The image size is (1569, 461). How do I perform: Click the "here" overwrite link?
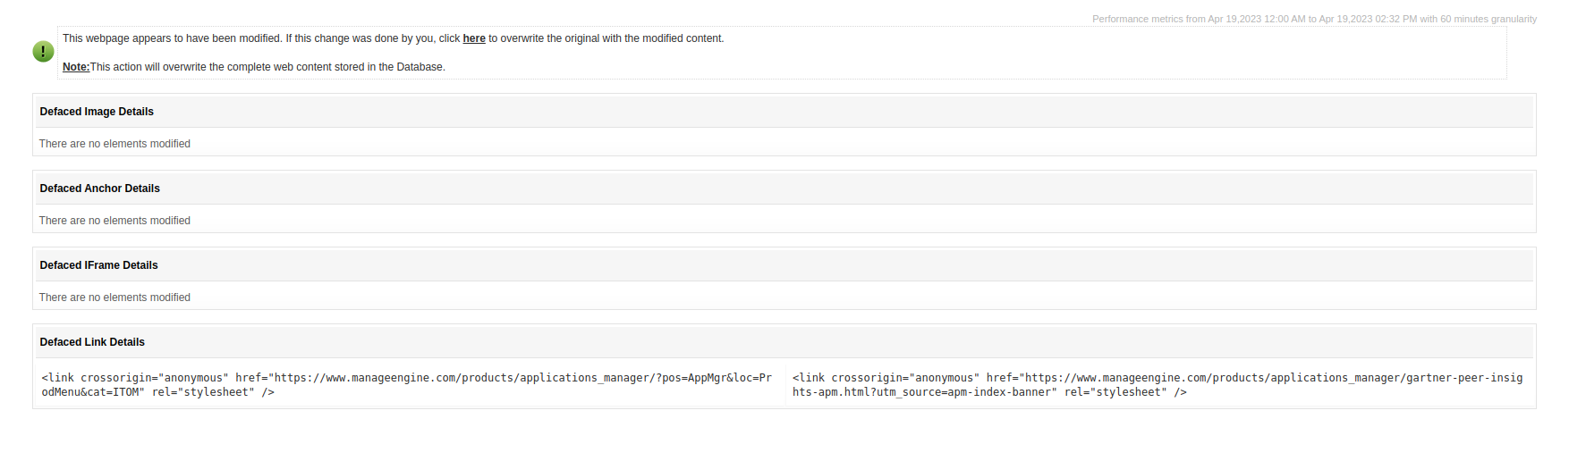coord(474,38)
